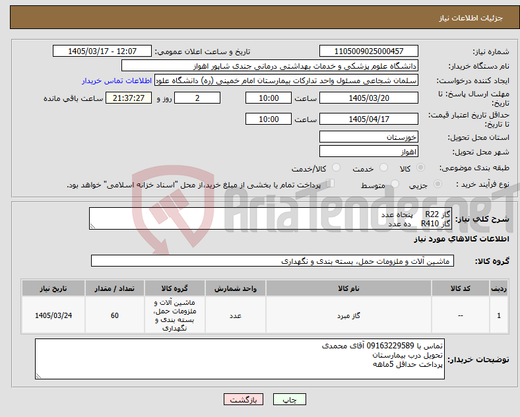Click the شهر محل تحویل label
Image resolution: width=520 pixels, height=417 pixels.
tap(481, 152)
